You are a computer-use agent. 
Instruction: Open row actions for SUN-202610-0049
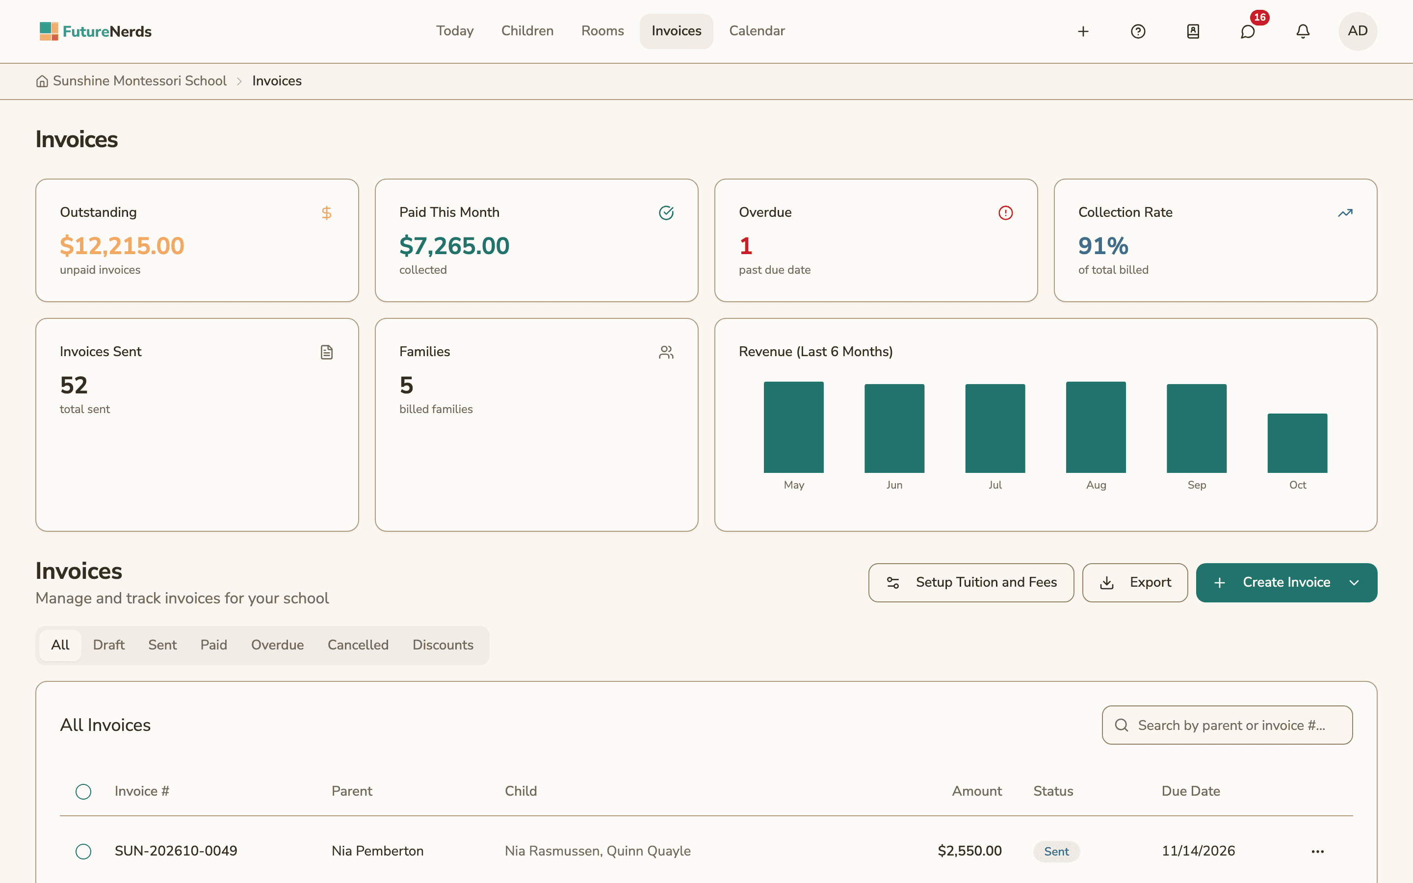coord(1317,852)
